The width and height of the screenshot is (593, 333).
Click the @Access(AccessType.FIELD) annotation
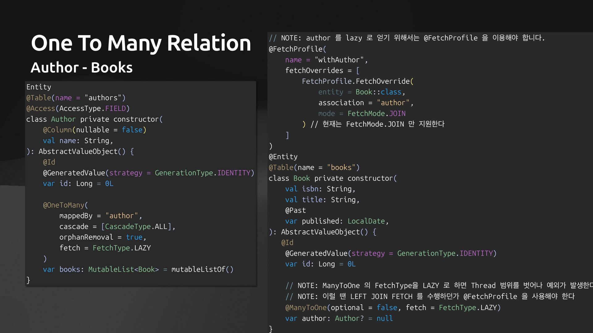[x=78, y=109]
